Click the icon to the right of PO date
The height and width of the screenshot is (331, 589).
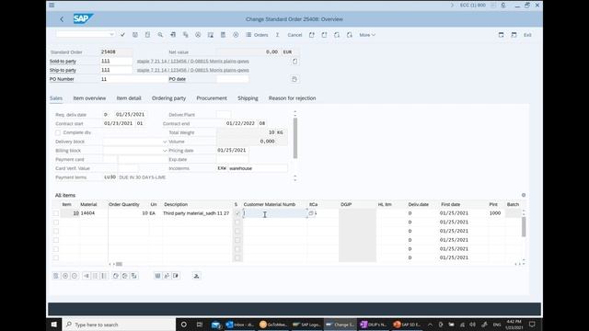pos(294,79)
